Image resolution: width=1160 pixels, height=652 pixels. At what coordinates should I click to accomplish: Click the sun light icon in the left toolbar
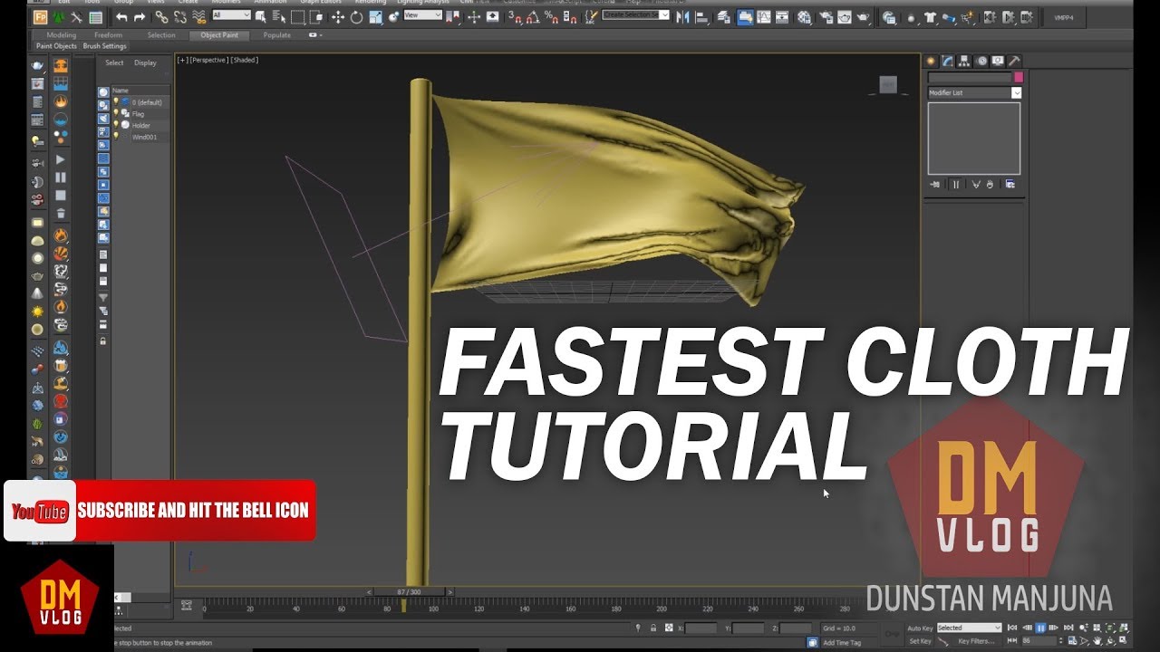(37, 312)
